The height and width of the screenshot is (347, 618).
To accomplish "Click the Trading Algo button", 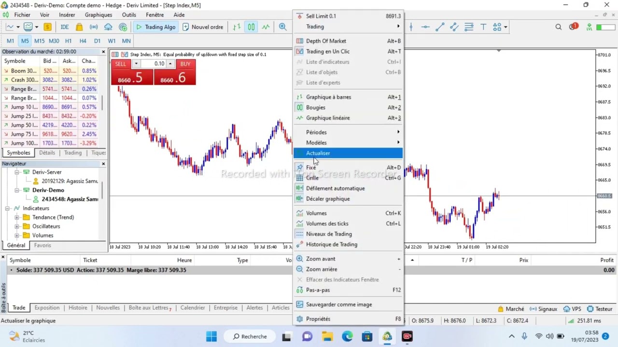I will click(155, 27).
